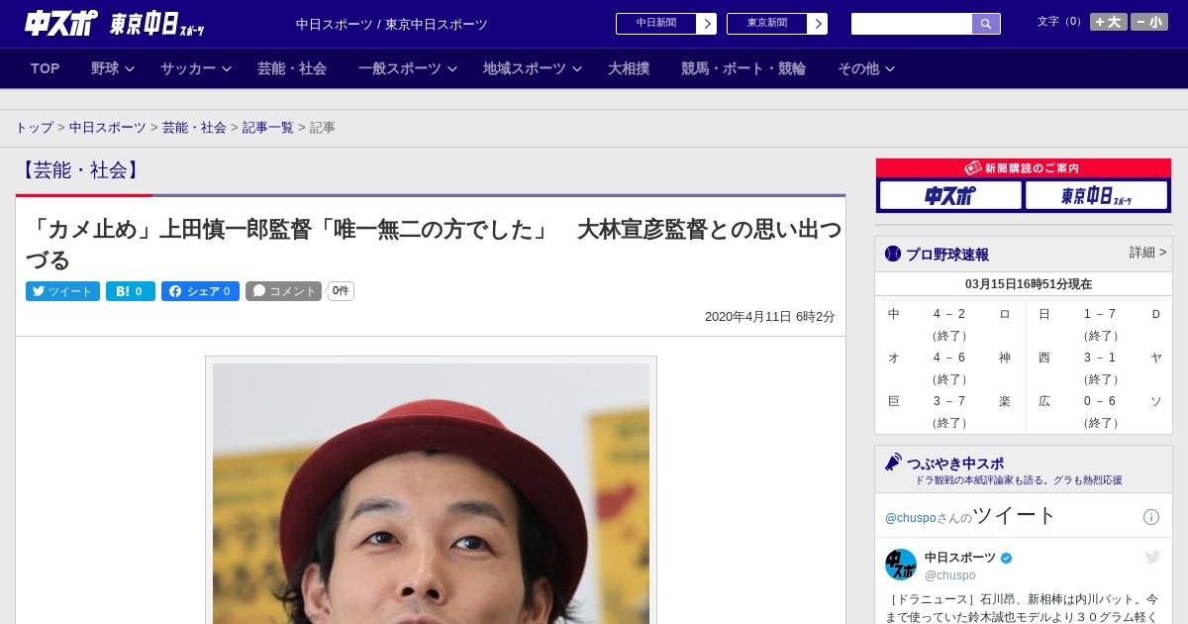The image size is (1188, 624).
Task: Click 日 1-7 D game score
Action: [1100, 314]
